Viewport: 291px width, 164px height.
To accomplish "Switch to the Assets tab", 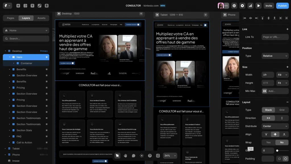I will click(x=41, y=18).
